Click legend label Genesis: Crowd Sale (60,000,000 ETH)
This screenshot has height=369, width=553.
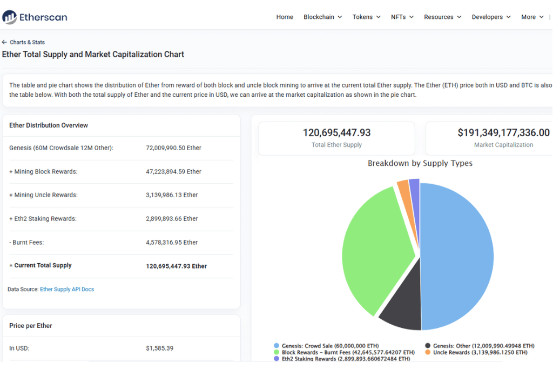point(330,346)
